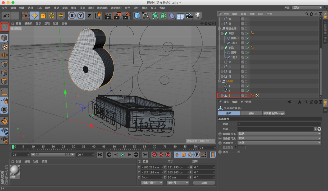Go to start of animation

tap(100, 155)
